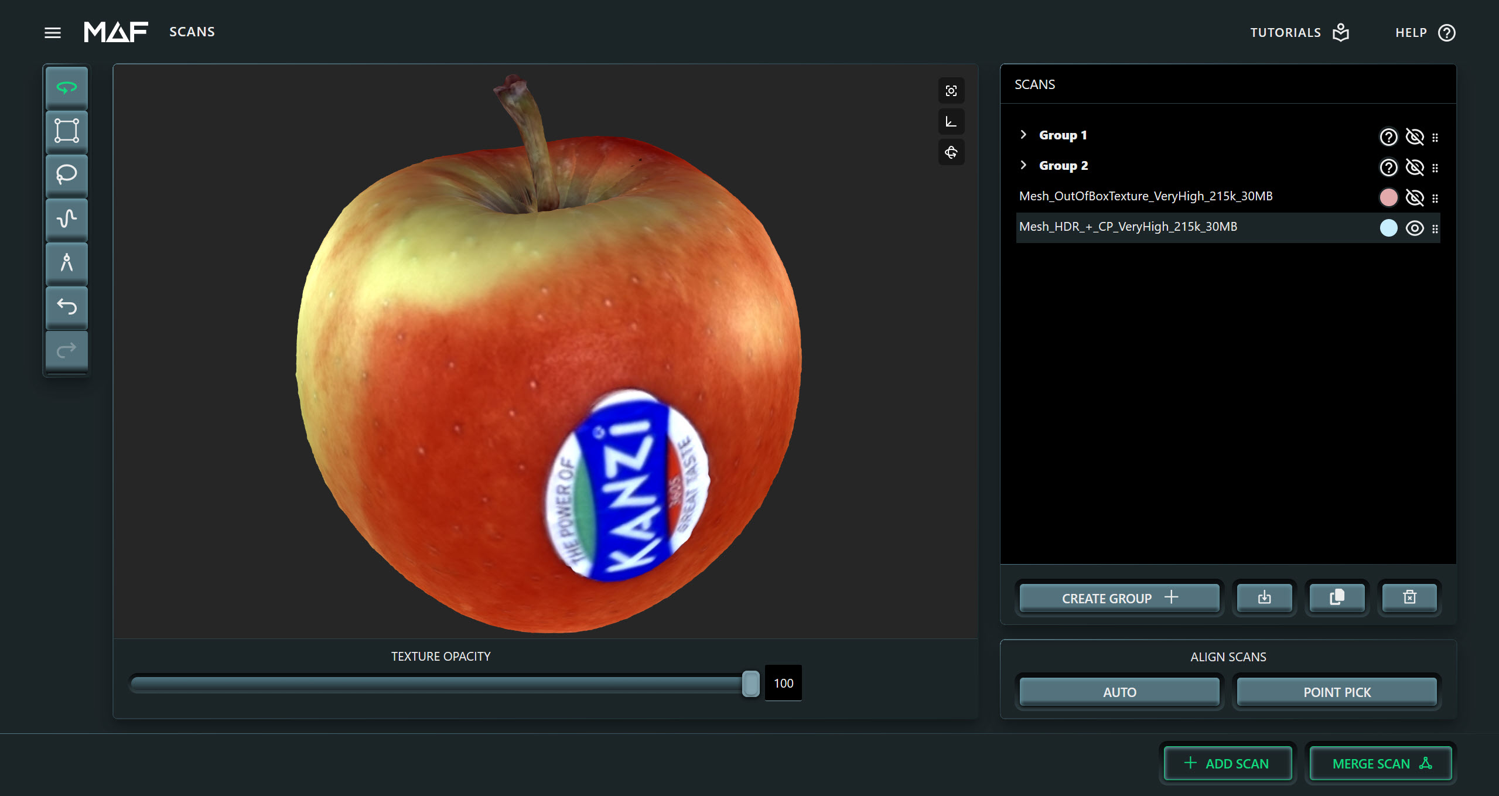
Task: Select the lasso selection tool
Action: point(66,174)
